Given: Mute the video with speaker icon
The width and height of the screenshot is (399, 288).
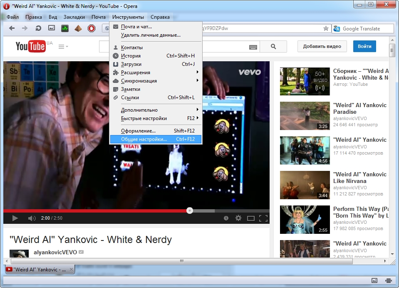Looking at the screenshot, I should pyautogui.click(x=32, y=218).
